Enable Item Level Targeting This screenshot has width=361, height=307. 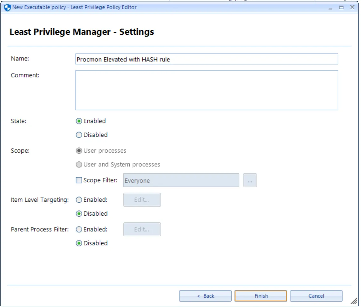click(79, 200)
